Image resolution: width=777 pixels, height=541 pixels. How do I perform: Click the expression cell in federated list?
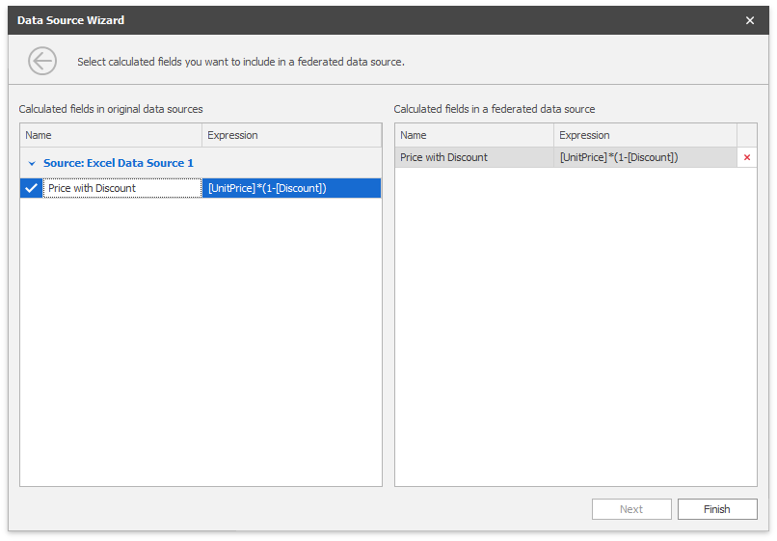point(644,157)
